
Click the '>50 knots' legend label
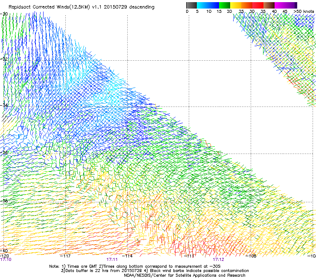click(x=304, y=12)
